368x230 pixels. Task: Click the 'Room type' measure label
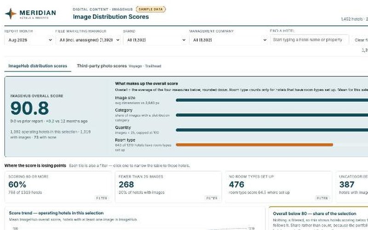125,140
